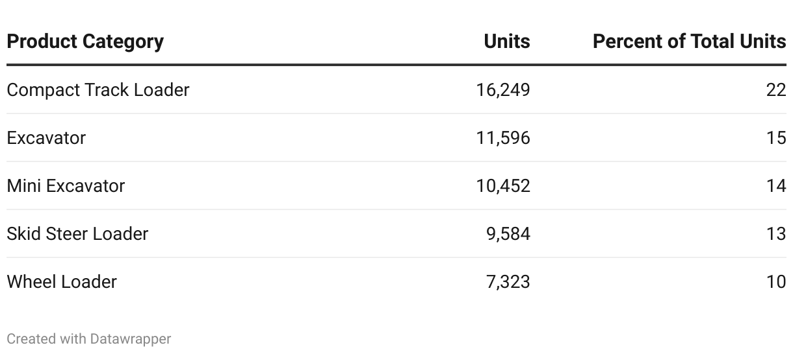Viewport: 793px width, 354px height.
Task: Select the Mini Excavator row label
Action: coord(66,185)
